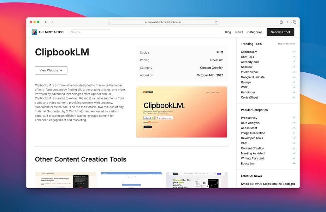Open the ClipbookLM website preview image
The image size is (326, 212).
tap(182, 112)
